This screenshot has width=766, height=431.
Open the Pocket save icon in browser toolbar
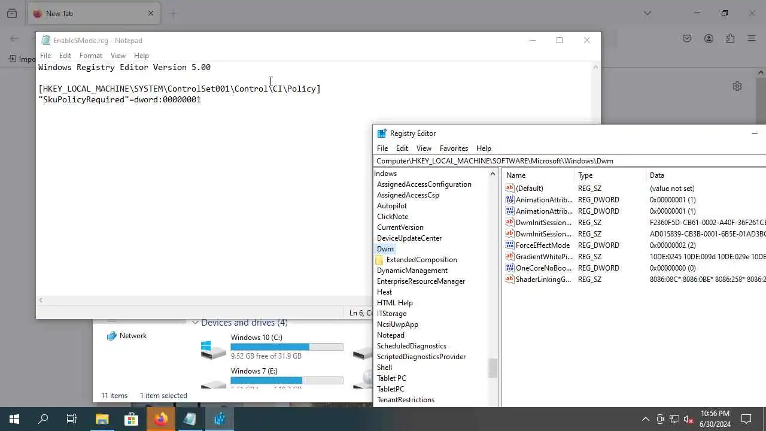(687, 38)
